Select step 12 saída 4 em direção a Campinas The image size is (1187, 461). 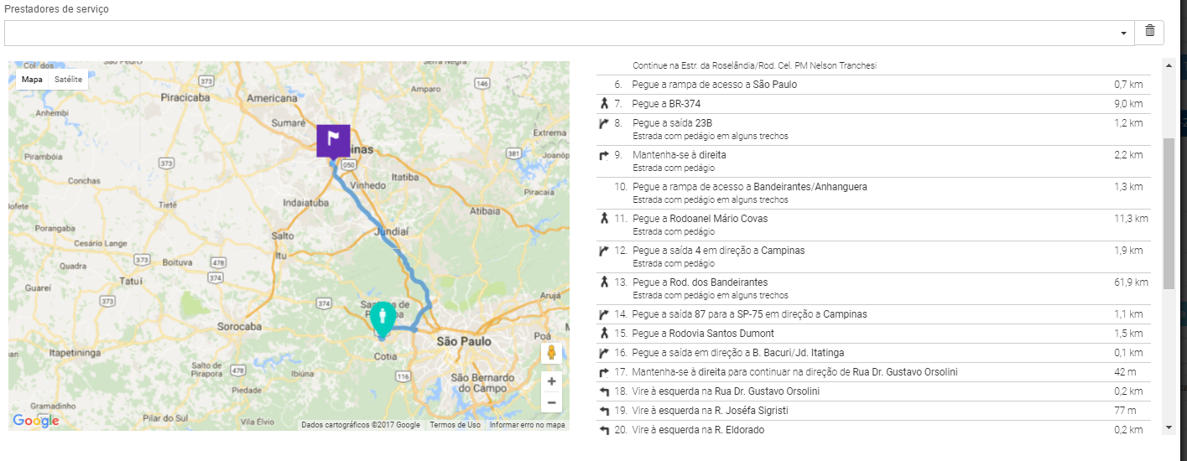pos(873,256)
